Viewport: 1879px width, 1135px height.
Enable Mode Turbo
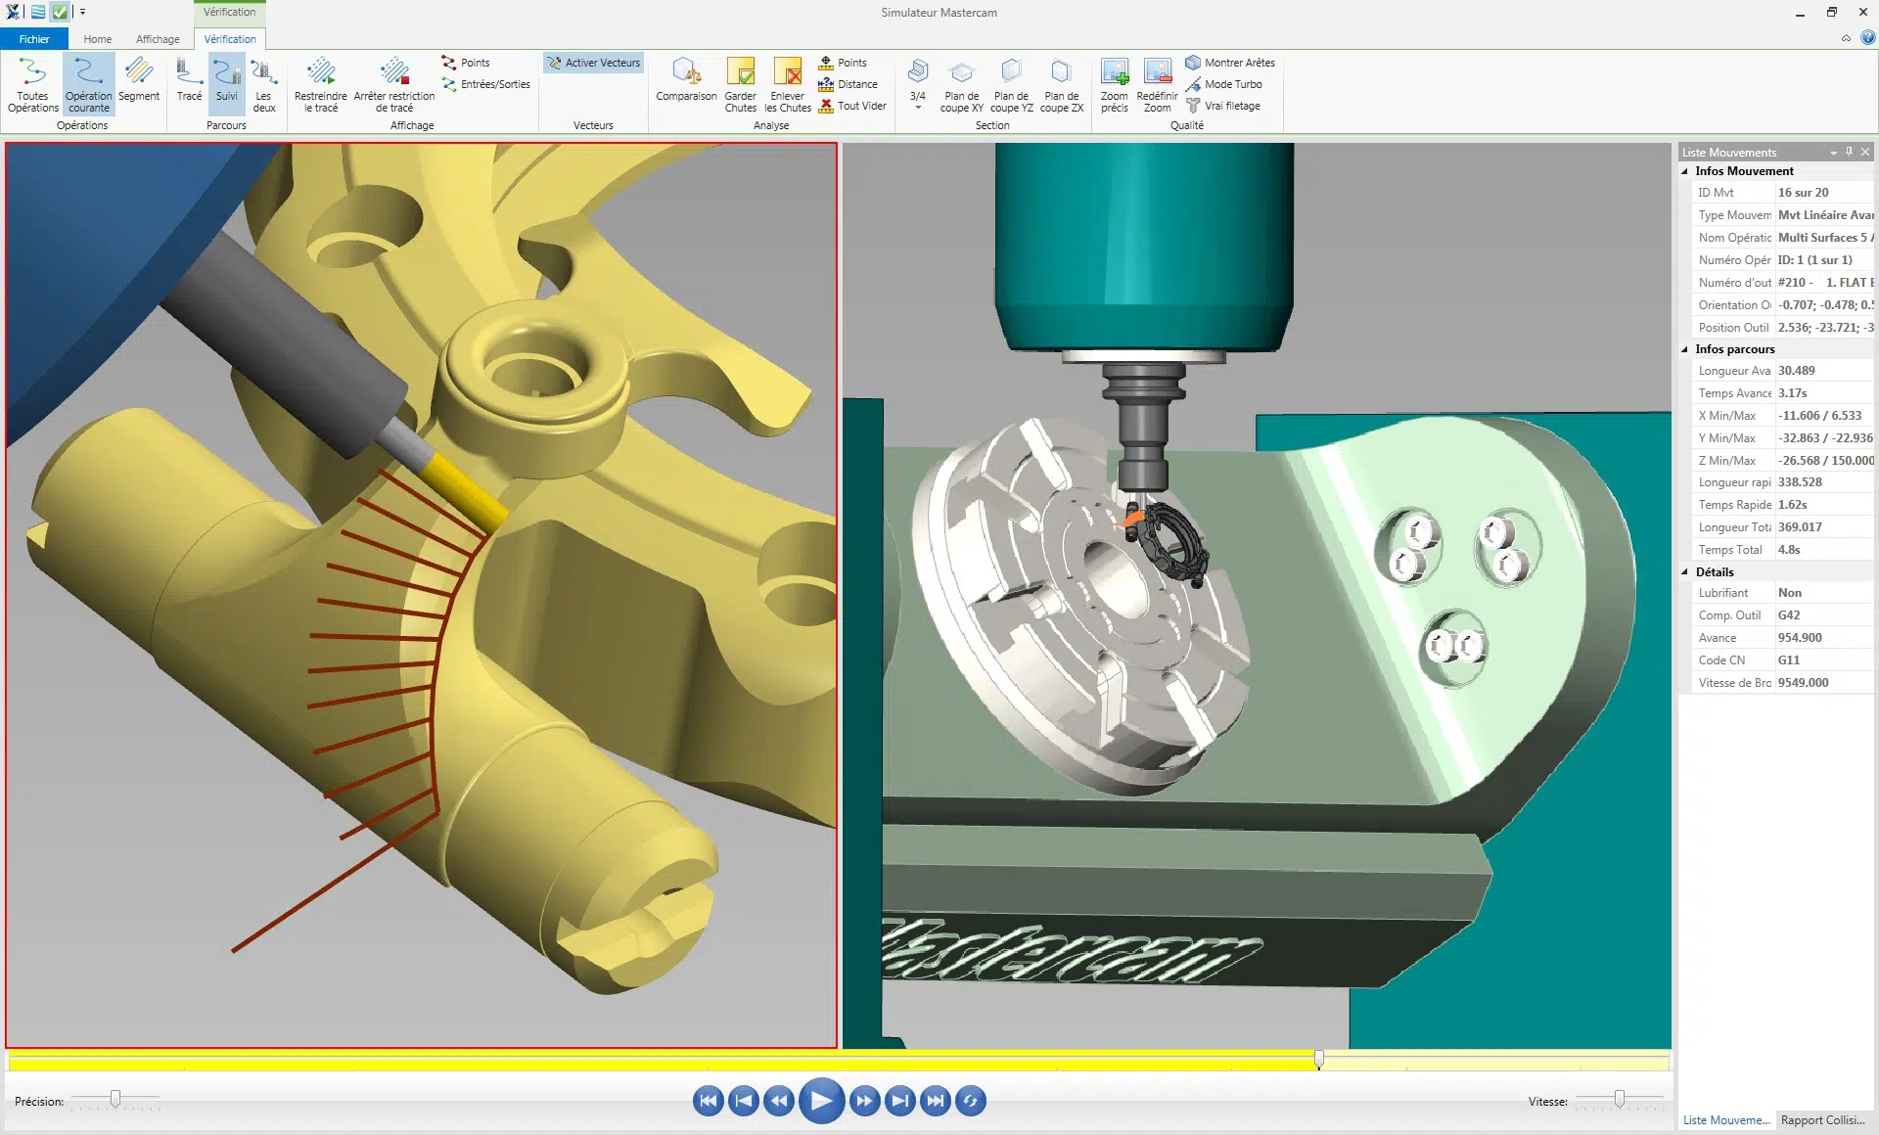[x=1223, y=84]
